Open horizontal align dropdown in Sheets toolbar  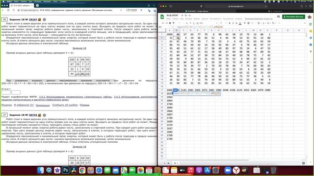point(260,23)
